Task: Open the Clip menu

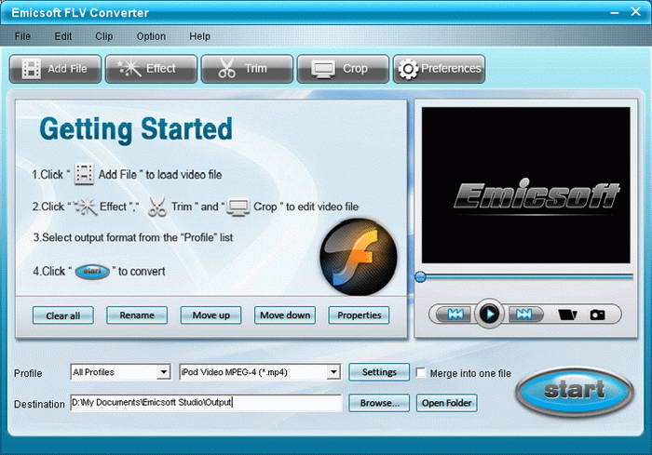Action: coord(104,36)
